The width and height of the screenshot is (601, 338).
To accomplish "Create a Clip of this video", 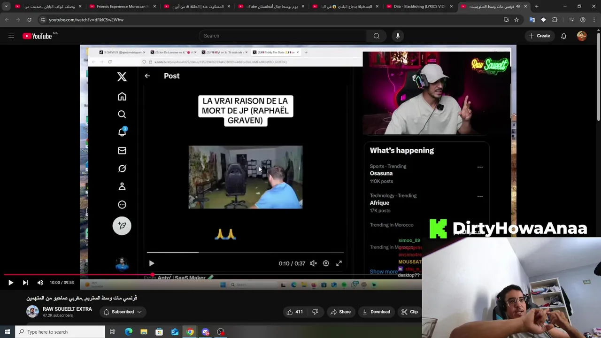I will tap(409, 312).
